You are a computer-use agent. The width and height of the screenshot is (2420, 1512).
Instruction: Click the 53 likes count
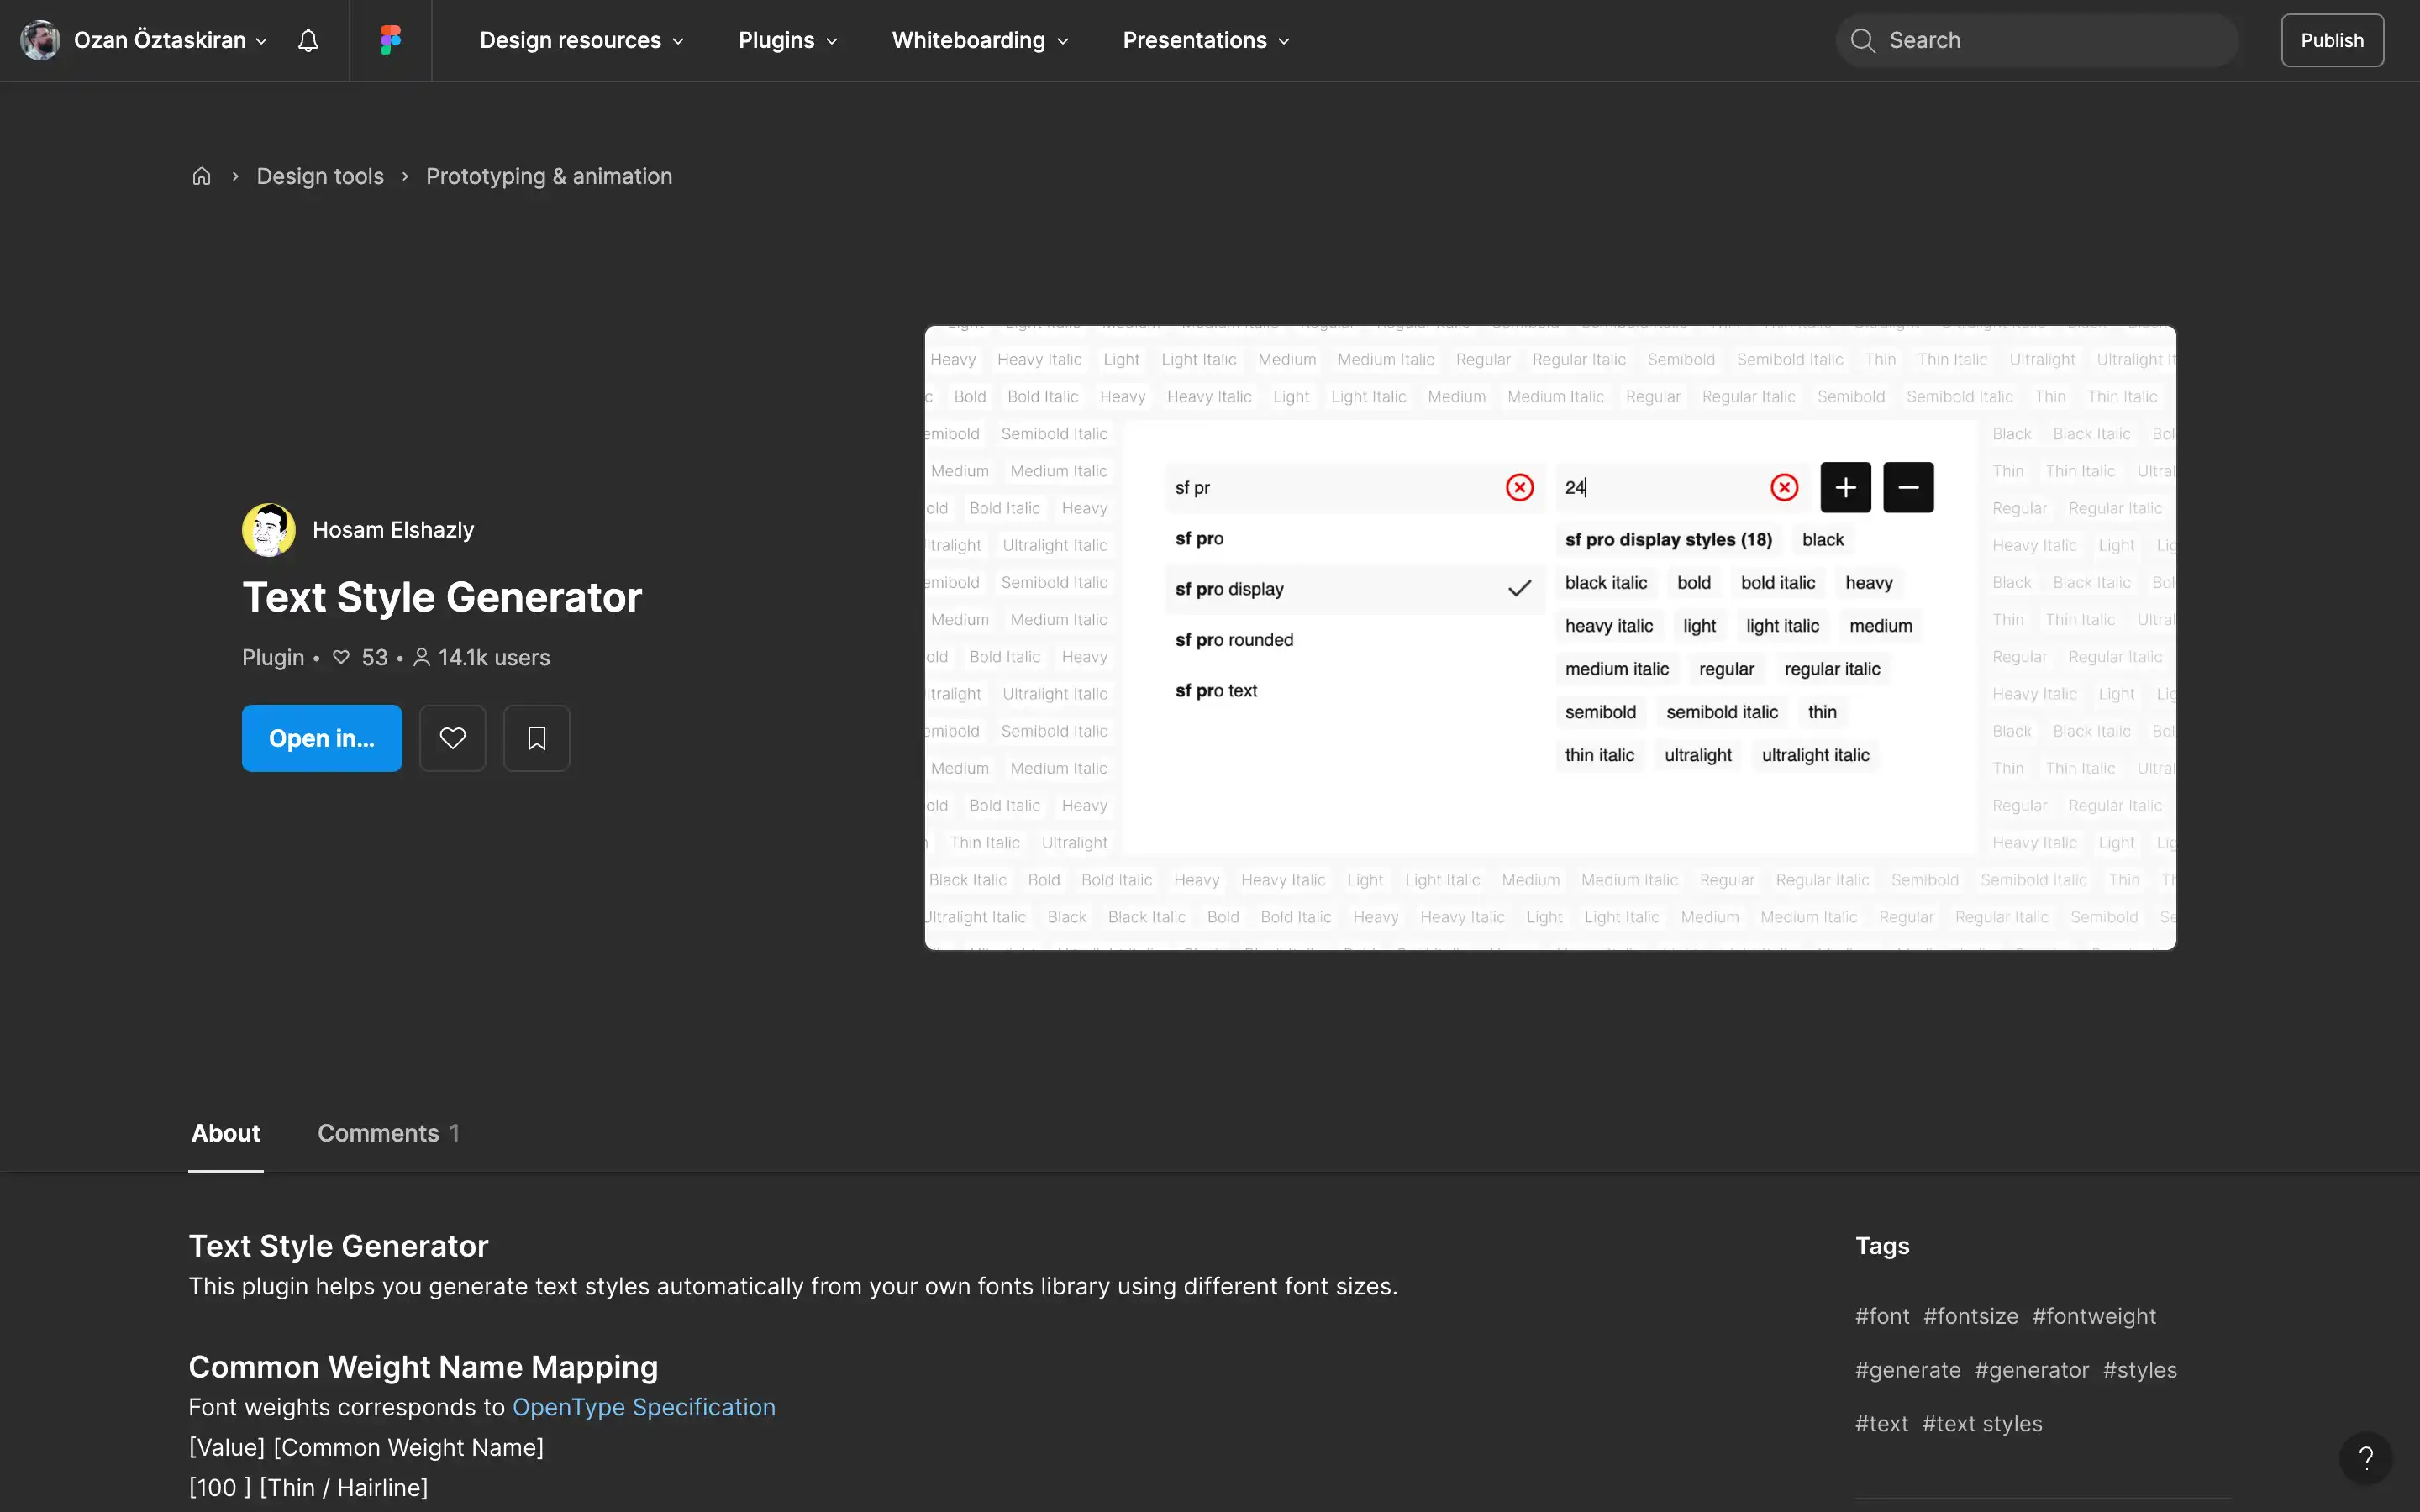(361, 657)
